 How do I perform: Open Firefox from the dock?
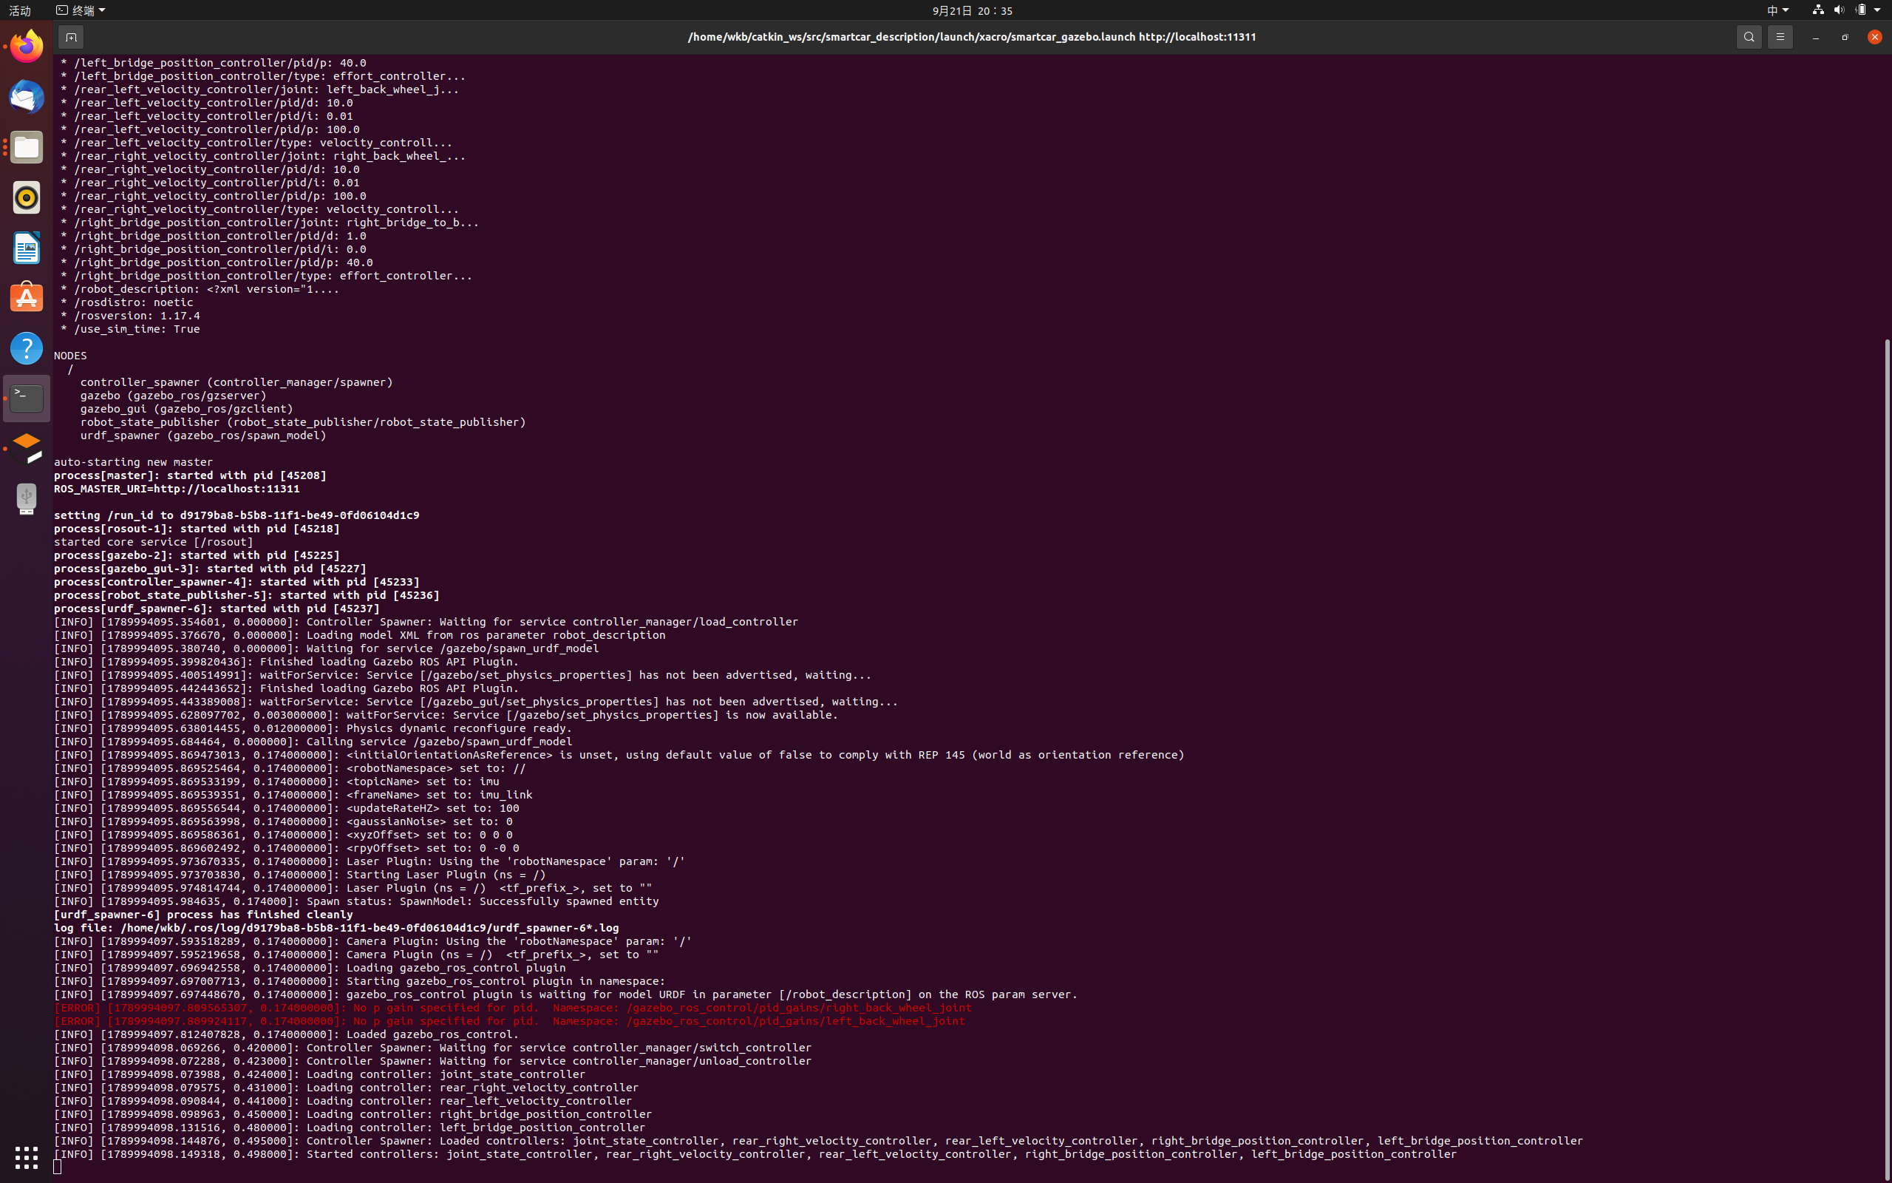(27, 47)
